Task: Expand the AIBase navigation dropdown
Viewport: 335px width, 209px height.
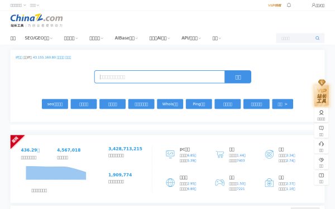Action: coord(126,38)
